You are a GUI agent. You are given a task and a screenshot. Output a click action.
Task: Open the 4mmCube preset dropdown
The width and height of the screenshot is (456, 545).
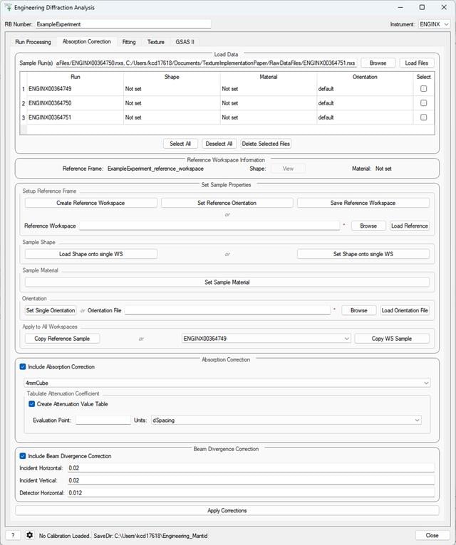(227, 383)
